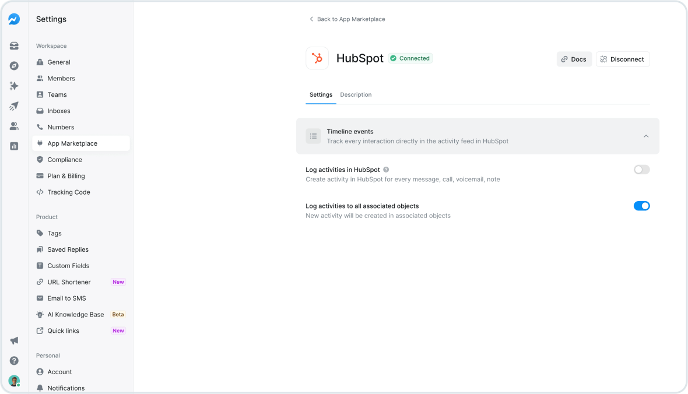The height and width of the screenshot is (394, 688).
Task: Click the megaphone announcements icon near the bottom
Action: pyautogui.click(x=14, y=340)
